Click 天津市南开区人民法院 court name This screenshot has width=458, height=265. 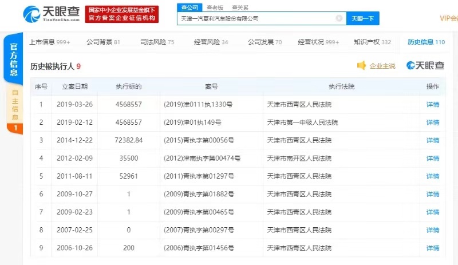tap(299, 159)
